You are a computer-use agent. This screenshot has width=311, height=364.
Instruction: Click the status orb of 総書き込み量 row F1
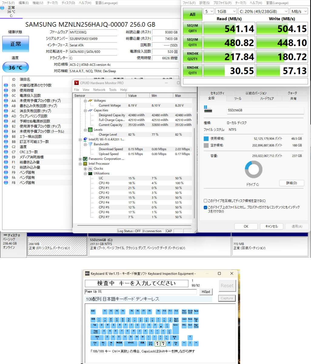coord(6,162)
